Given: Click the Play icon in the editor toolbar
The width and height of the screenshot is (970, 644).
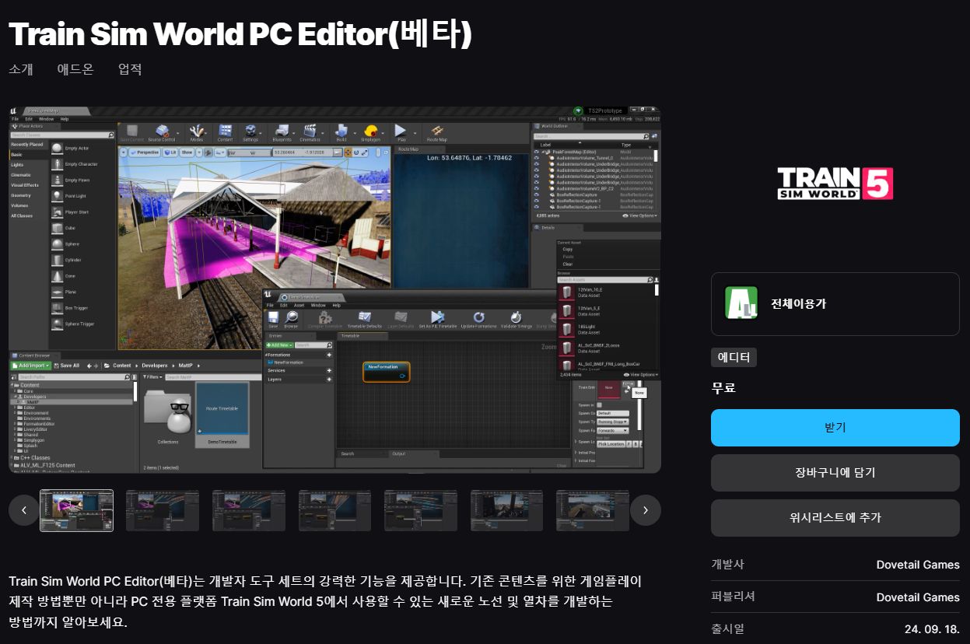Looking at the screenshot, I should point(401,133).
